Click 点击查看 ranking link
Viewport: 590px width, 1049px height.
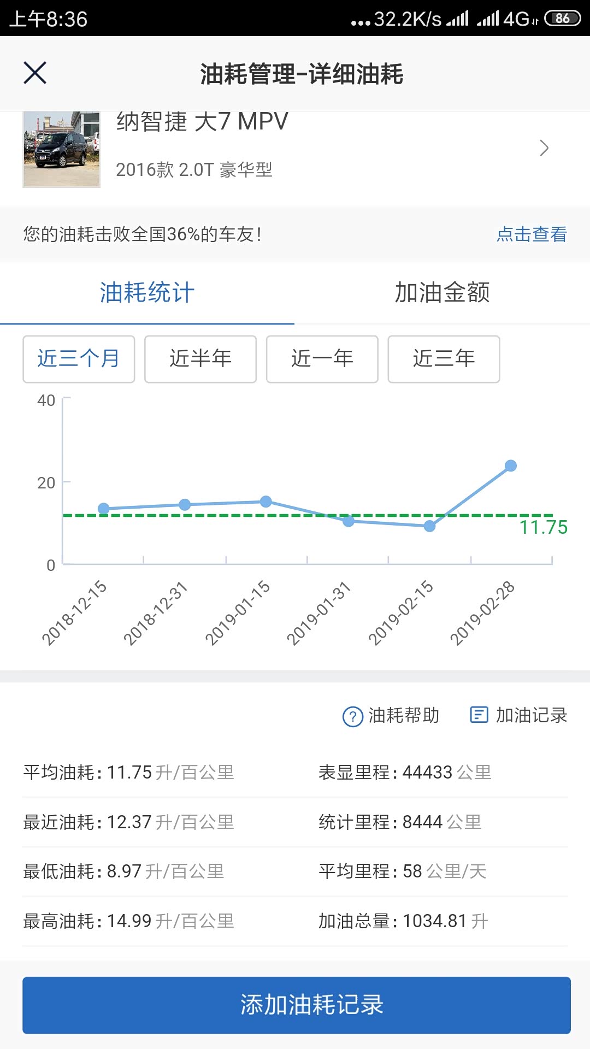pyautogui.click(x=531, y=234)
